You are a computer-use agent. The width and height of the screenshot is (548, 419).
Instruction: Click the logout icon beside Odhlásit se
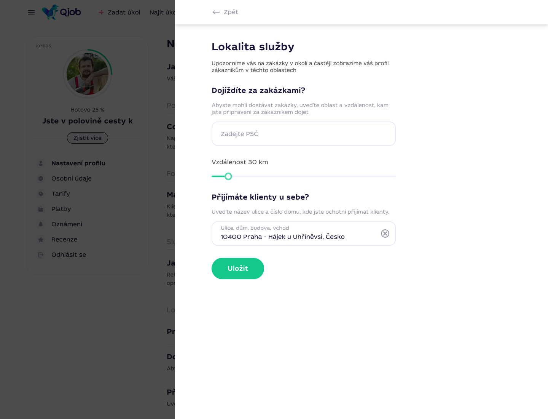click(41, 255)
